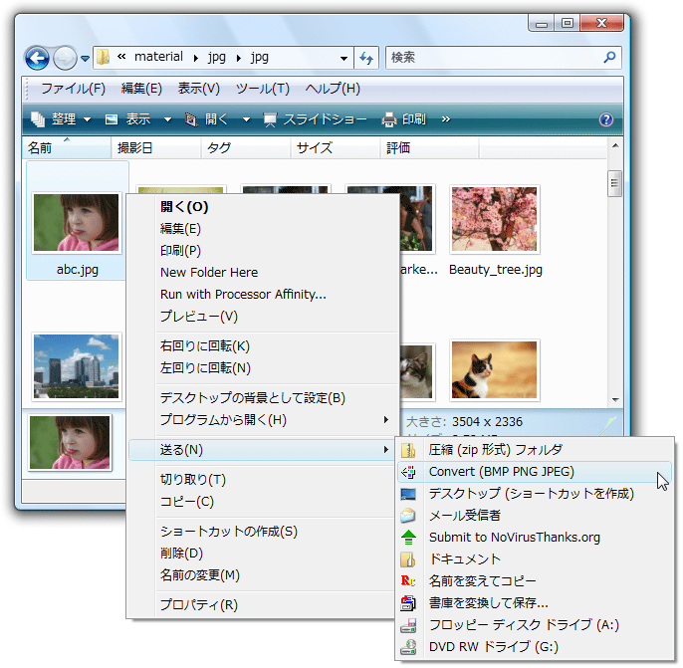Choose New Folder Here
This screenshot has width=683, height=668.
(263, 272)
